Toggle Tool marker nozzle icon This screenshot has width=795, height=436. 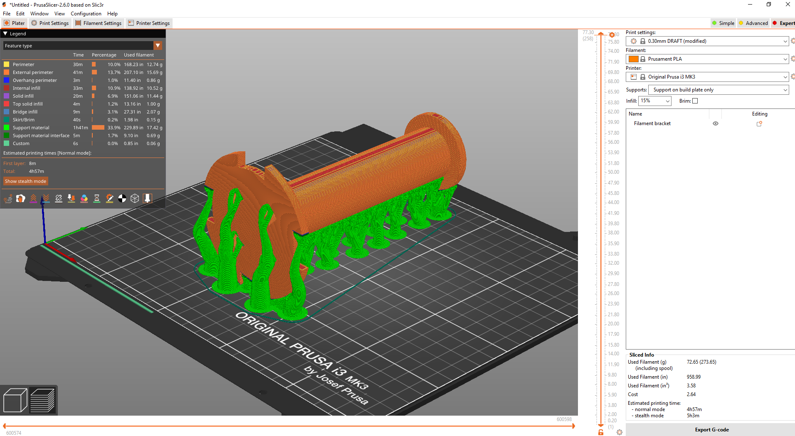tap(148, 199)
